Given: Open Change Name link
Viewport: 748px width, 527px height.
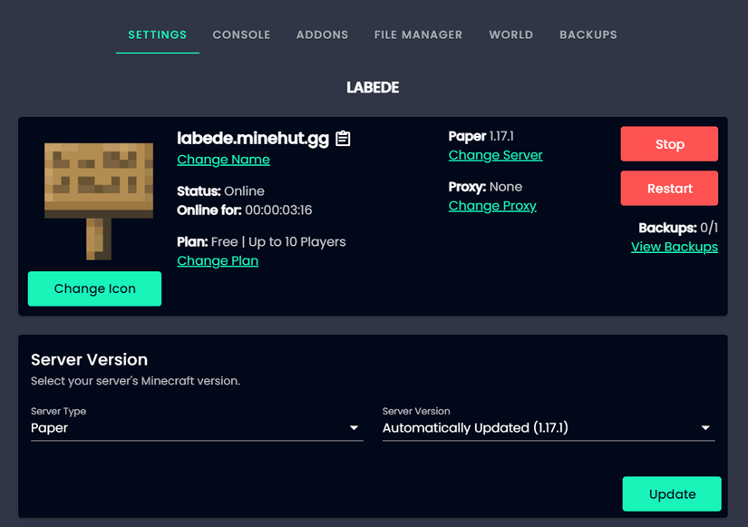Looking at the screenshot, I should click(x=223, y=159).
